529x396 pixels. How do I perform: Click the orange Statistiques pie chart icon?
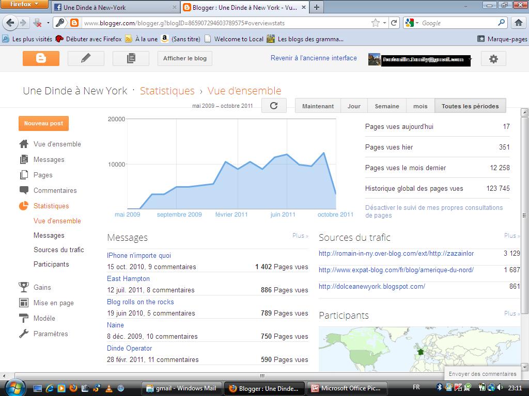(x=24, y=206)
